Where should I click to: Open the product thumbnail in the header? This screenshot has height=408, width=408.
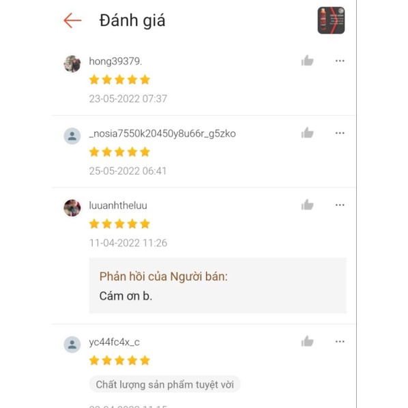pos(331,20)
